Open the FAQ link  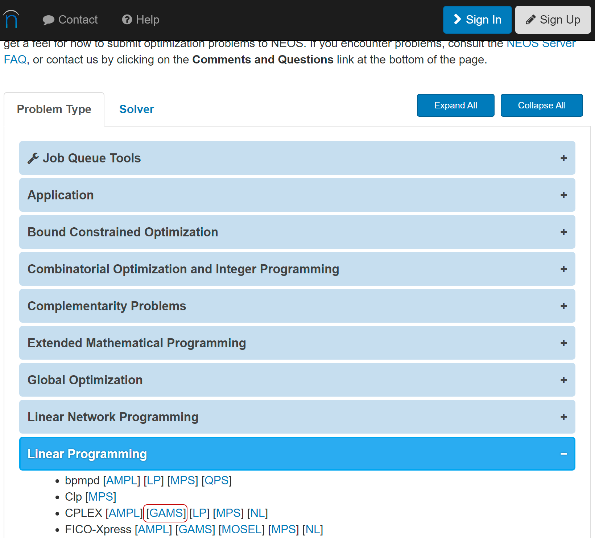click(15, 59)
